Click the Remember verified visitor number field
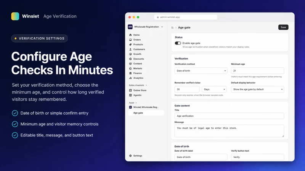This screenshot has width=305, height=171. coord(187,89)
